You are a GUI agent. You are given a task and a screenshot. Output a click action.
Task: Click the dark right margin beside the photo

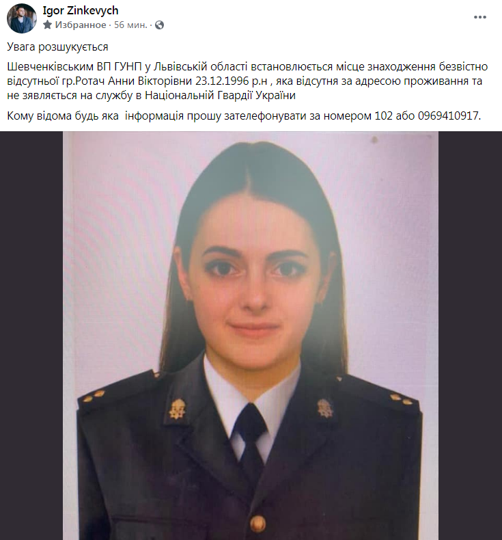[x=470, y=336]
